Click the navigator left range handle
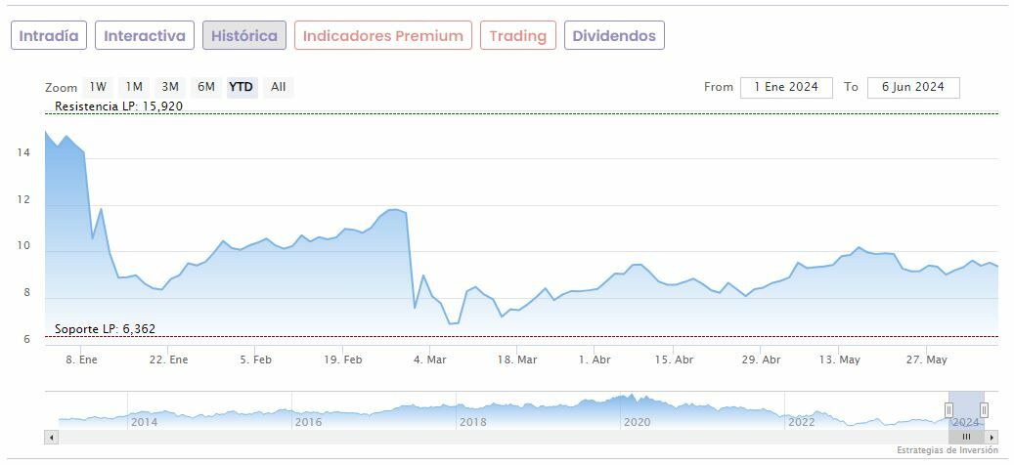The image size is (1014, 465). (948, 410)
